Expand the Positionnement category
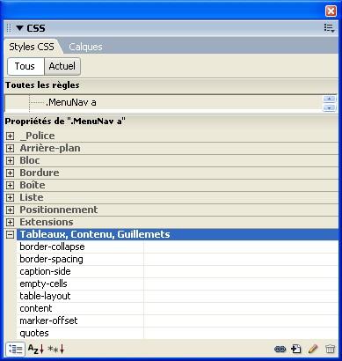Screen dimensions: 342x361 click(x=10, y=210)
